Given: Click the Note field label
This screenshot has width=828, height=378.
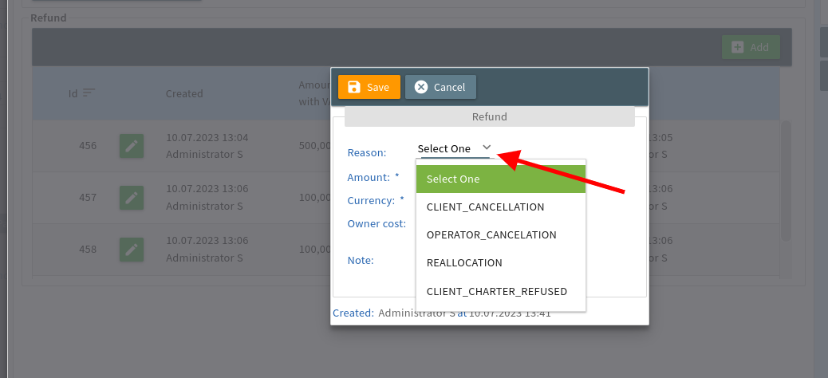Looking at the screenshot, I should pyautogui.click(x=361, y=260).
